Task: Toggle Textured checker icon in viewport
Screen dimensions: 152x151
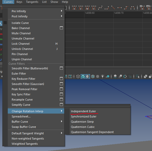Action: 98,76
